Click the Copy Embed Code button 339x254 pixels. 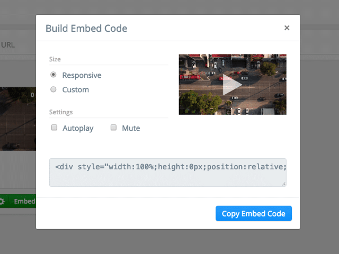(x=253, y=213)
